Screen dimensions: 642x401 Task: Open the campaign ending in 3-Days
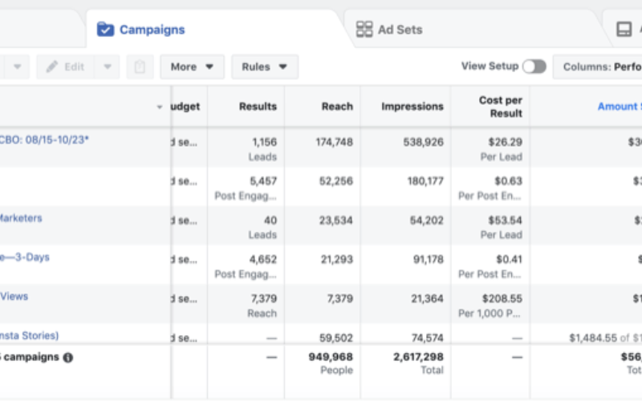(25, 257)
